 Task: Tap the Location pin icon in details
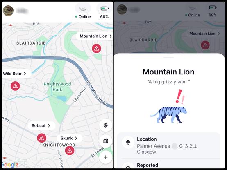pos(128,142)
